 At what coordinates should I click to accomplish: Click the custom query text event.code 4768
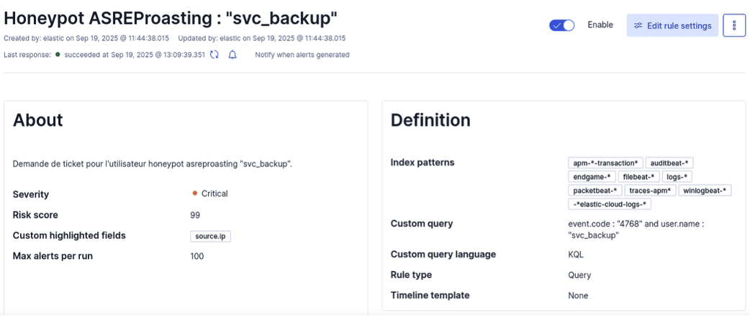(635, 224)
